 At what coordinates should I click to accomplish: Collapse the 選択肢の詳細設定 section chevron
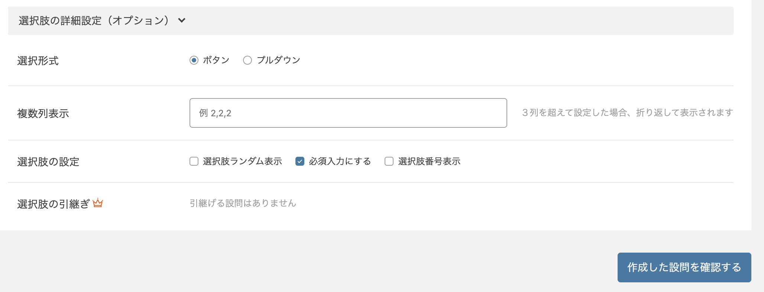pyautogui.click(x=182, y=20)
